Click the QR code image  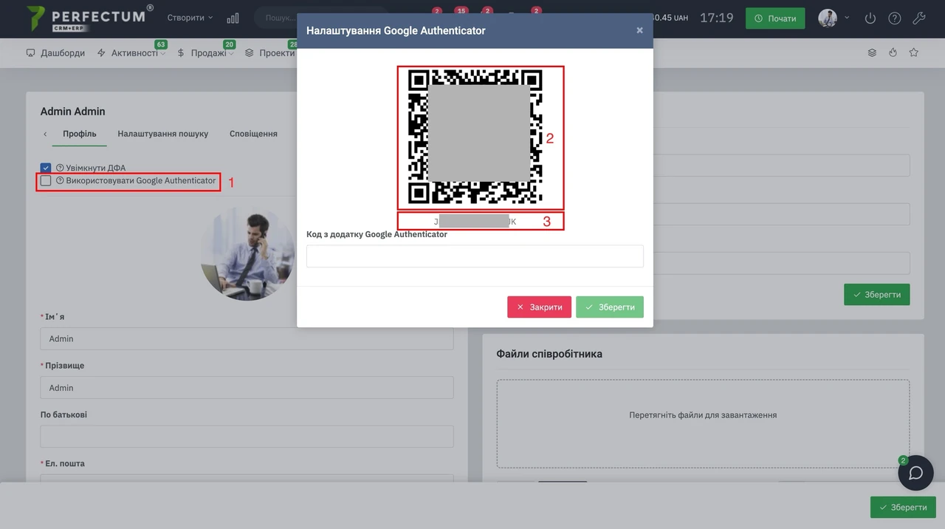click(x=475, y=137)
